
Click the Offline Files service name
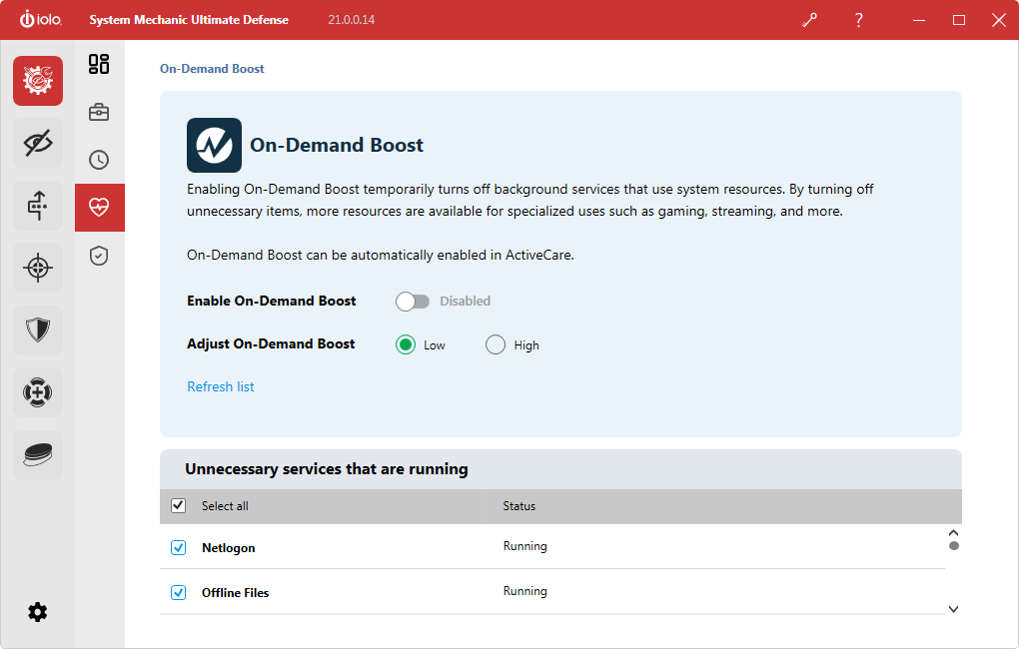[x=235, y=592]
